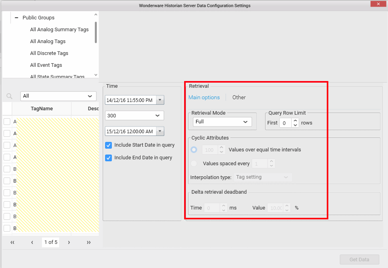Collapse the Public Groups tree node

[x=17, y=17]
